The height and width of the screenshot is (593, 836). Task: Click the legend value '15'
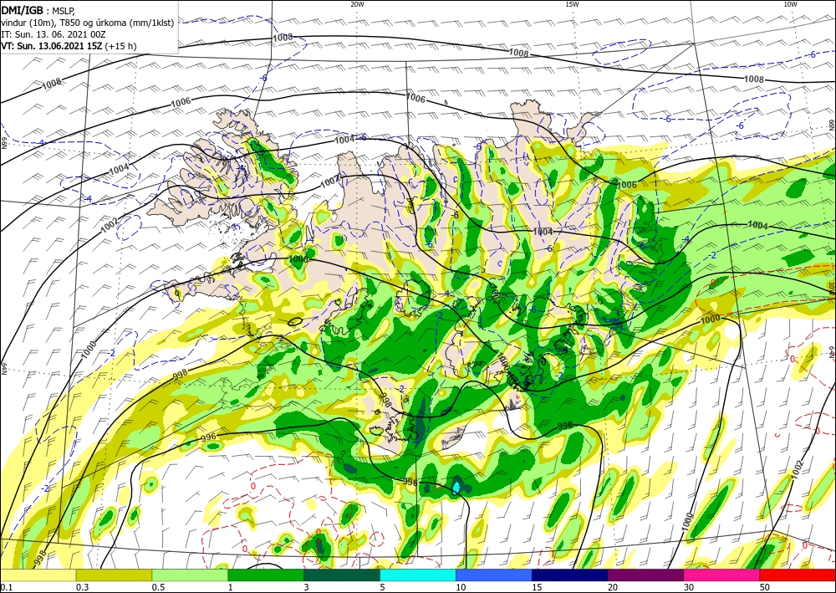(537, 587)
